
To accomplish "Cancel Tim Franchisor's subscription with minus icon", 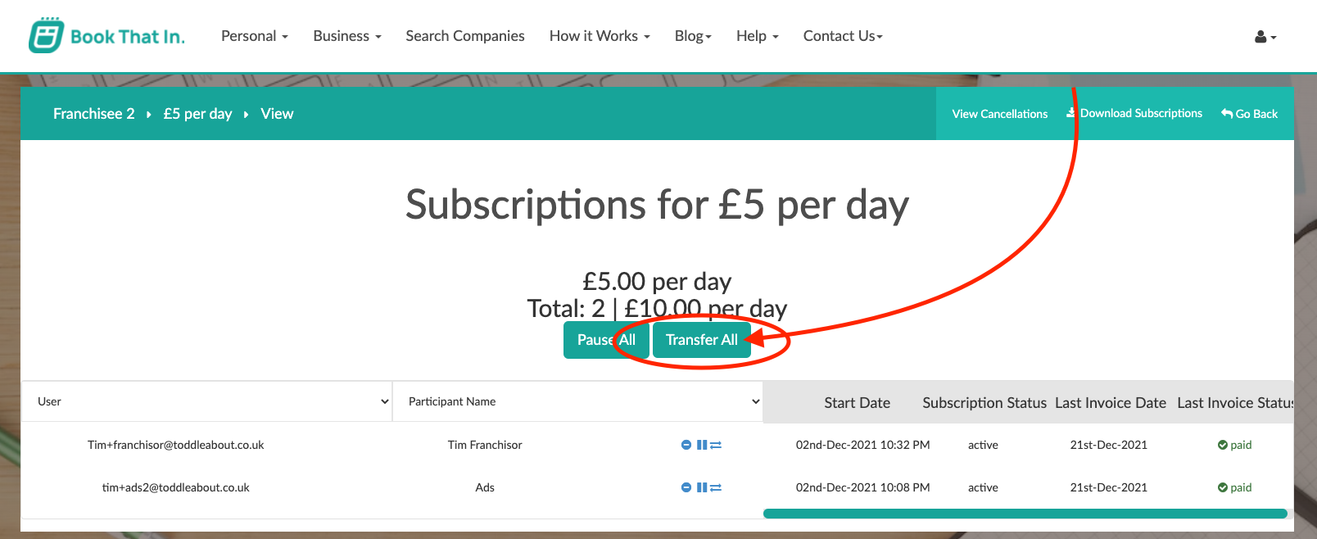I will (686, 445).
